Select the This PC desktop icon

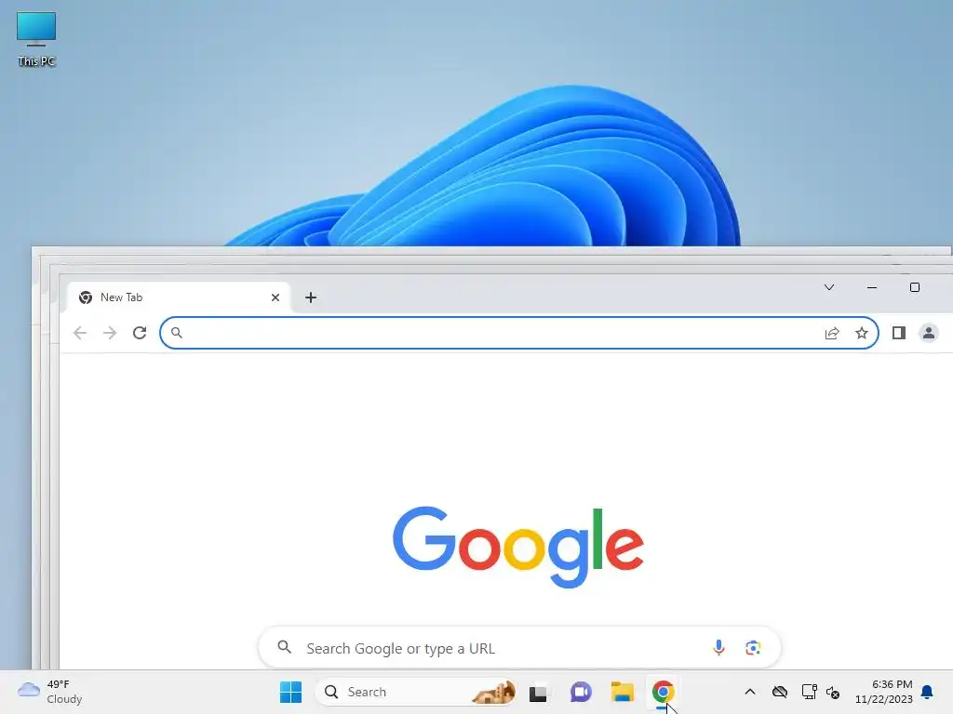click(x=36, y=39)
